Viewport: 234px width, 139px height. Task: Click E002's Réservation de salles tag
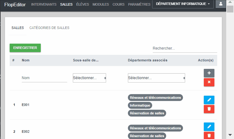pos(147,136)
